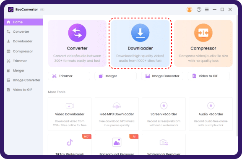Click the Video to GIF icon in sidebar
Image resolution: width=242 pixels, height=159 pixels.
pos(8,90)
